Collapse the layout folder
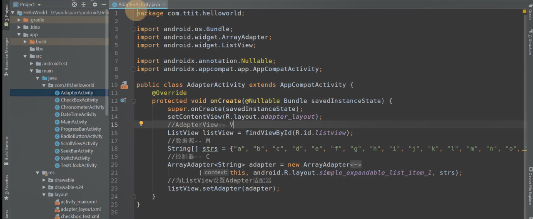The image size is (533, 219). click(44, 194)
